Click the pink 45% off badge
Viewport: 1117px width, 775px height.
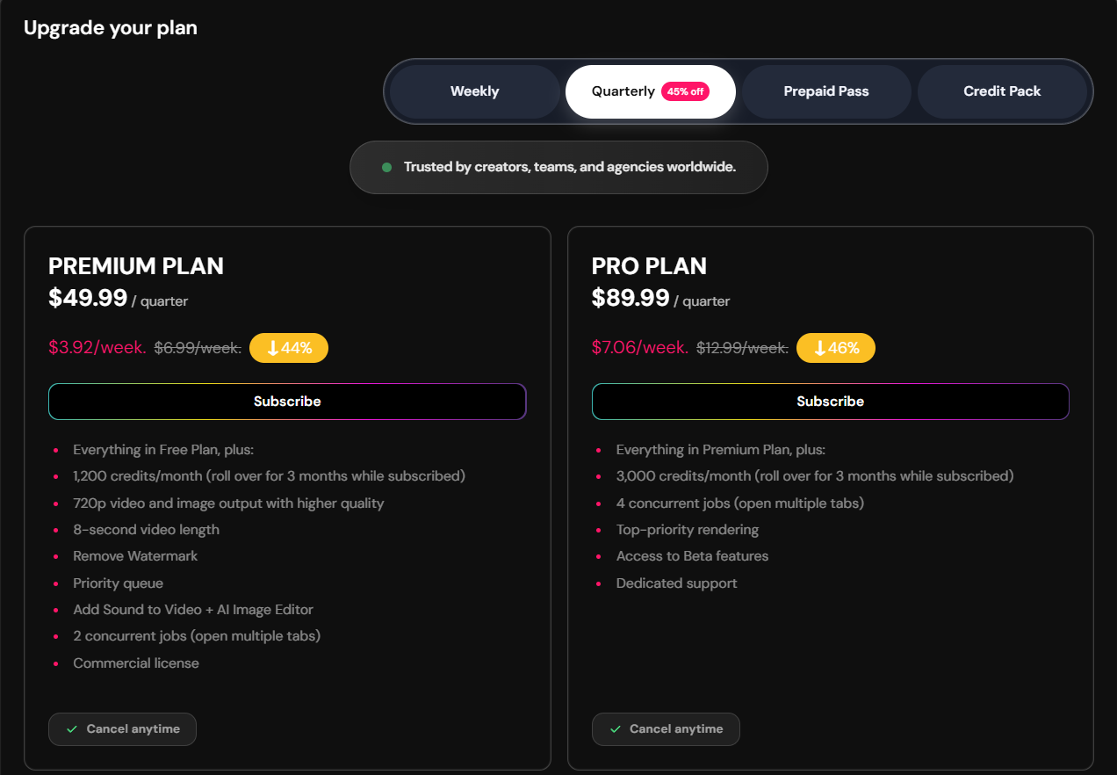pos(685,91)
